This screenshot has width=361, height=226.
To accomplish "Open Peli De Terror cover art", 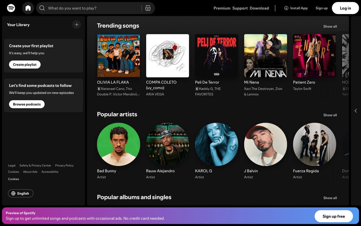I will (x=217, y=56).
